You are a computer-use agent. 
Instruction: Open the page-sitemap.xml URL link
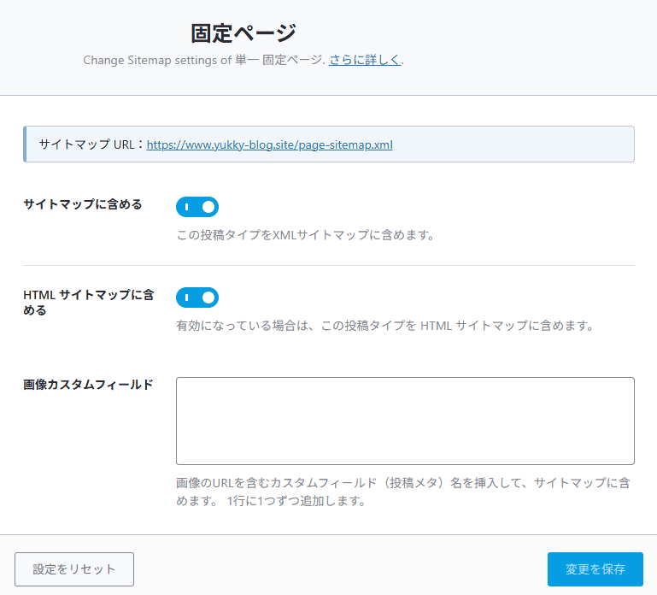point(269,144)
